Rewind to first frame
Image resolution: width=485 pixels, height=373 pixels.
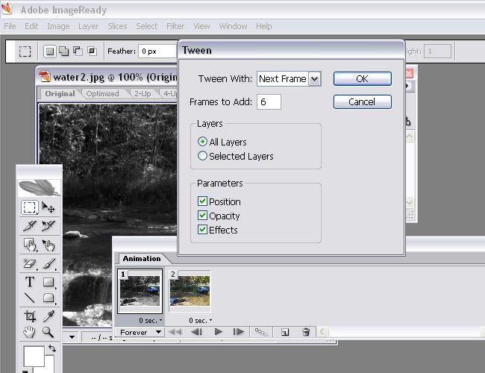click(175, 332)
